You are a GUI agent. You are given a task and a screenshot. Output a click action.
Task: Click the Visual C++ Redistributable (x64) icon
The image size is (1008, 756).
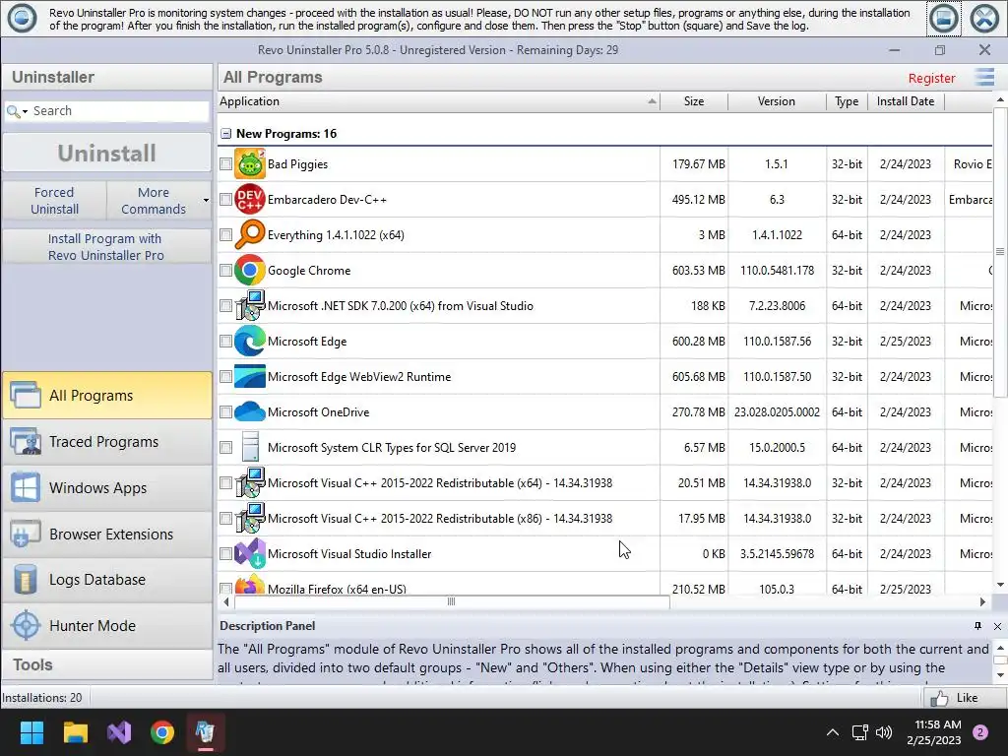click(x=249, y=482)
